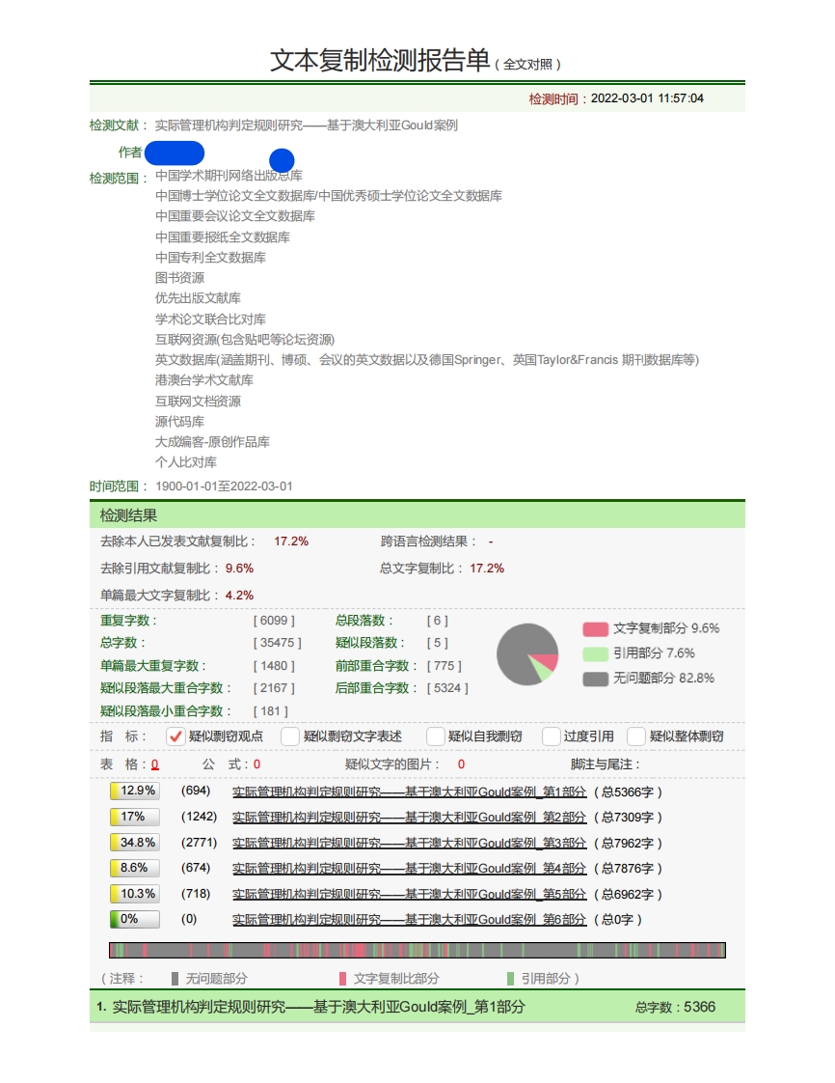Enable the 疑似自我剽窃 checkbox

click(436, 736)
